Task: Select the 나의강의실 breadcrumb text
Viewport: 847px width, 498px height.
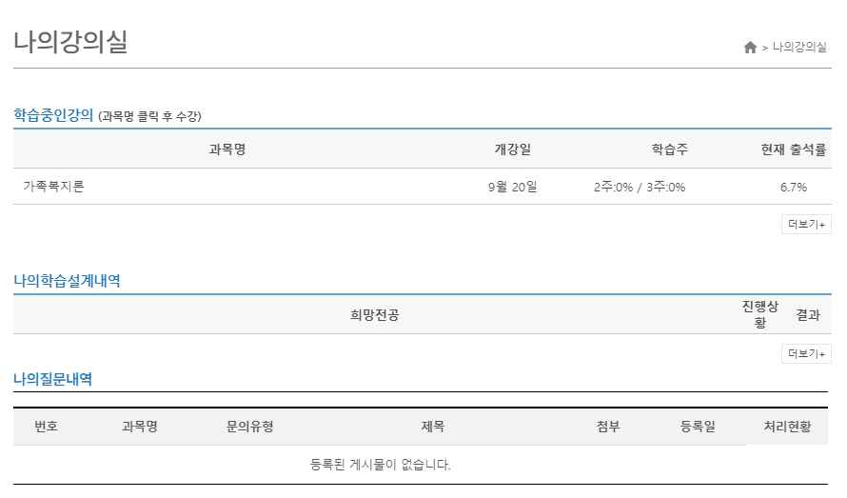Action: click(799, 48)
